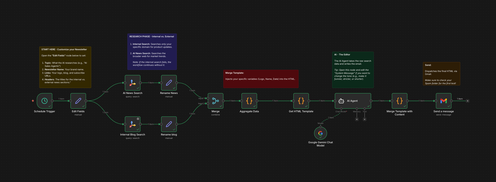Click '1 item' label after Schedule Trigger

(61, 99)
